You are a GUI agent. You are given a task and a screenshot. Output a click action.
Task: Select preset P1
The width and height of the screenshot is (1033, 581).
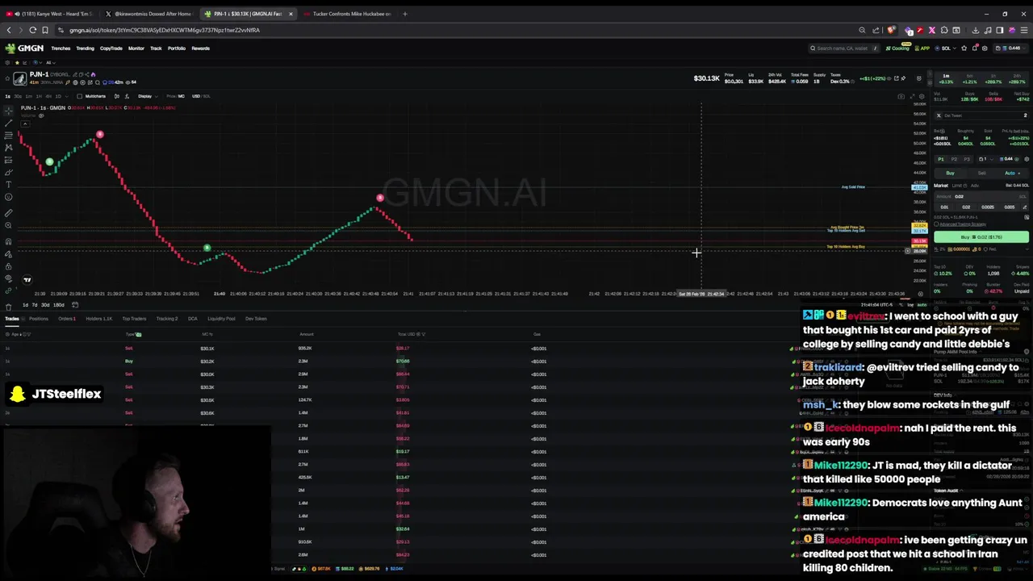pyautogui.click(x=941, y=159)
